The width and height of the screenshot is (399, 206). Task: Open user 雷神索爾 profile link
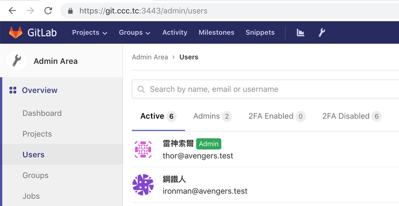click(178, 143)
